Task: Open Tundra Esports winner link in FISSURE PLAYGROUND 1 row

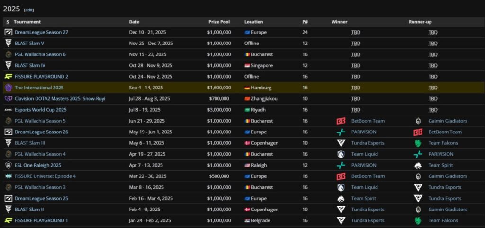Action: [368, 220]
